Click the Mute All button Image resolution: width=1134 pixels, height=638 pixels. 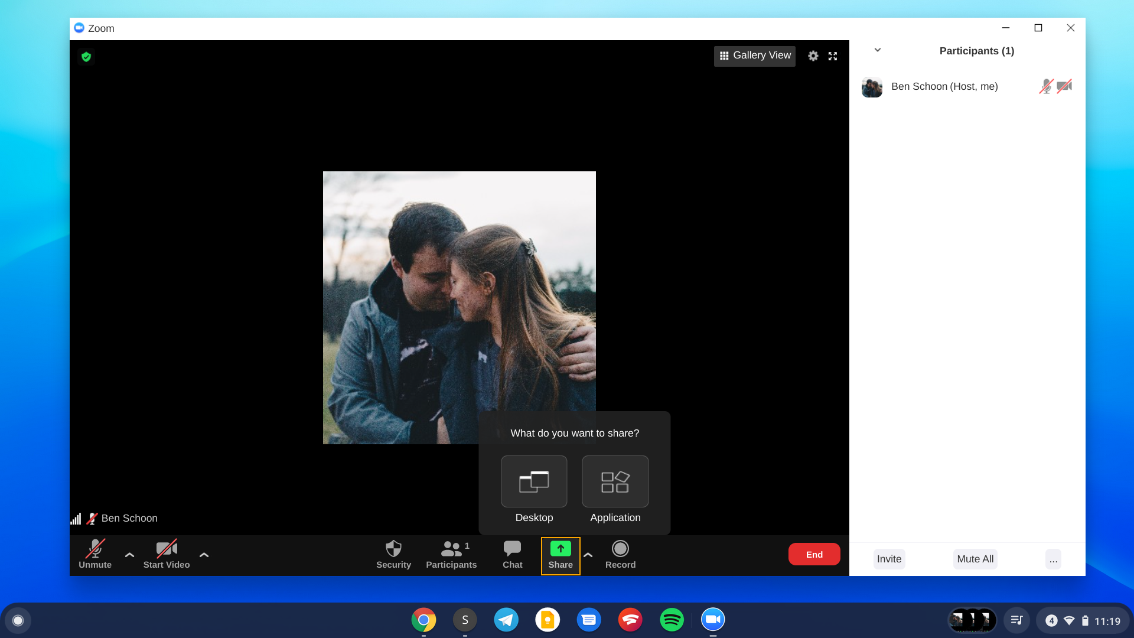975,559
